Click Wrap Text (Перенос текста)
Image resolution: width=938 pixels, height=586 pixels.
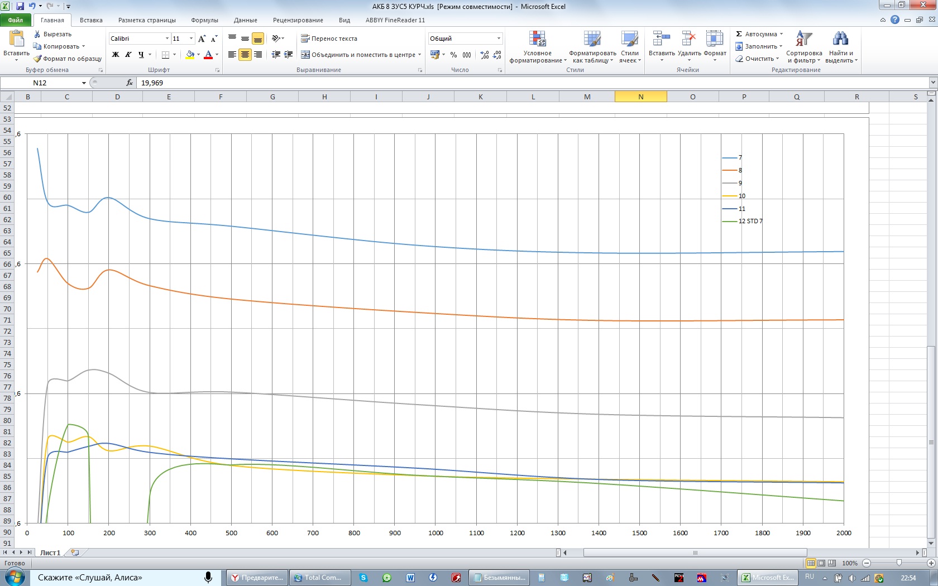329,39
